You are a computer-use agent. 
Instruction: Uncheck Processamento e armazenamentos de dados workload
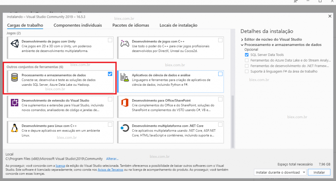pos(110,74)
